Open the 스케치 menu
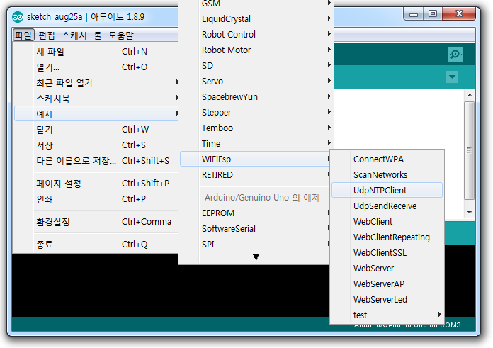This screenshot has height=348, width=493. coord(74,35)
